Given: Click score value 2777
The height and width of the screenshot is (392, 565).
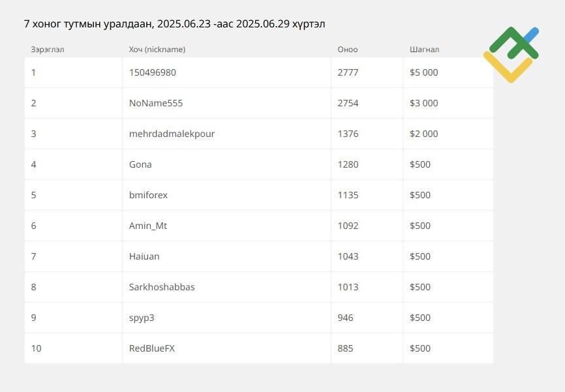Looking at the screenshot, I should click(348, 72).
